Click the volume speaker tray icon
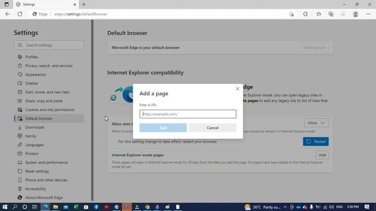The height and width of the screenshot is (211, 376). (x=331, y=207)
